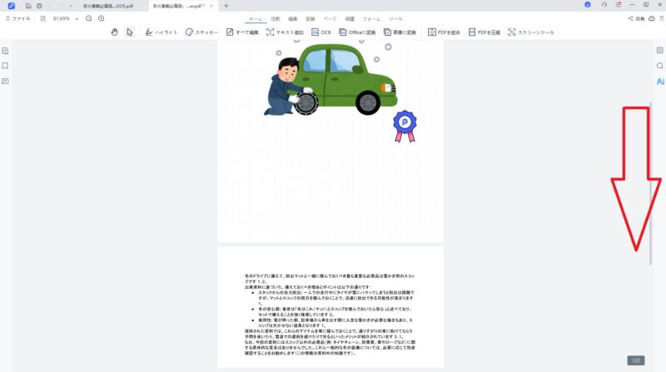Activate the arrow select cursor tool

pyautogui.click(x=130, y=32)
